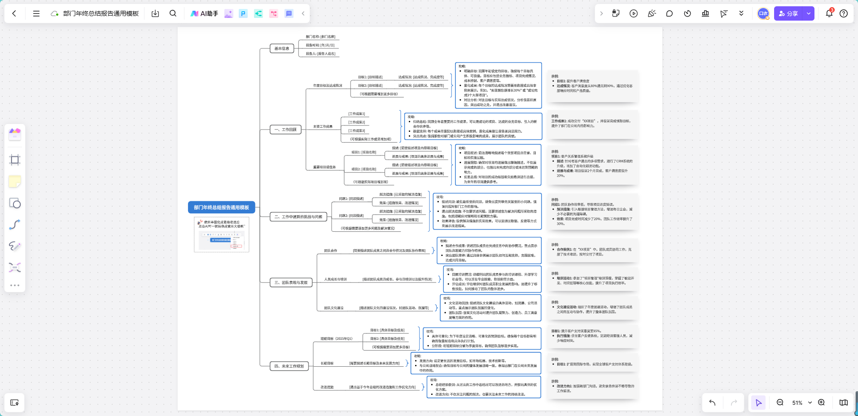Click the 团队合作 branch text
Viewport: 858px width, 416px height.
tap(331, 251)
